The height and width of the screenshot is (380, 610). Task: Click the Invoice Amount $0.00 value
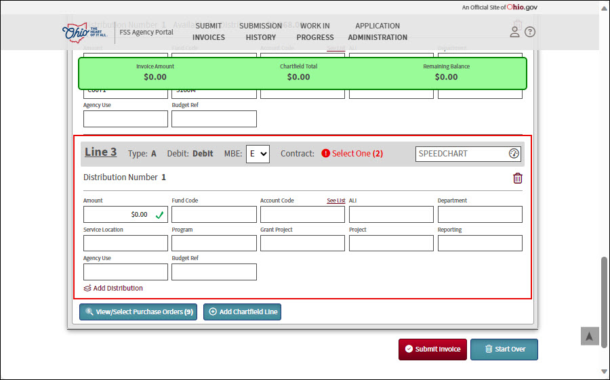click(155, 77)
